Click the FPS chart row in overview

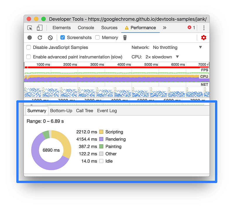(117, 72)
